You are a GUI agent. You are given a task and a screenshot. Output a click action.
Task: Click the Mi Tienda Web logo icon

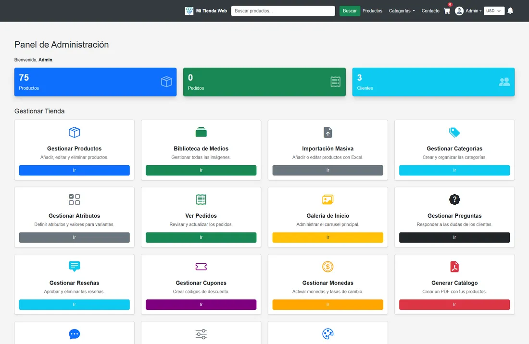coord(189,11)
